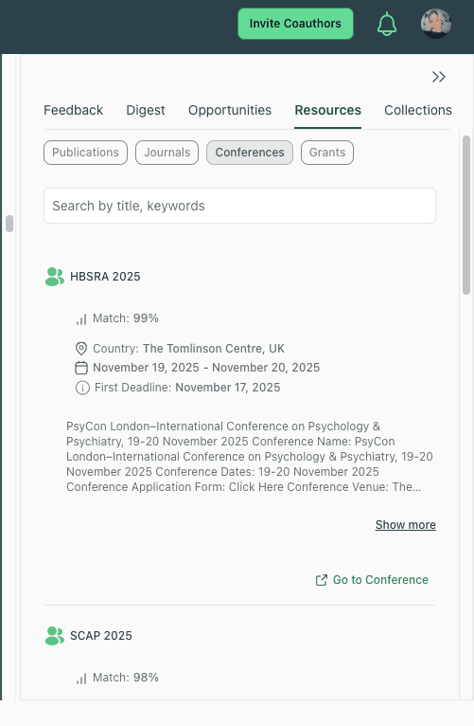Follow the Go to Conference link
The image size is (474, 726).
[x=380, y=580]
